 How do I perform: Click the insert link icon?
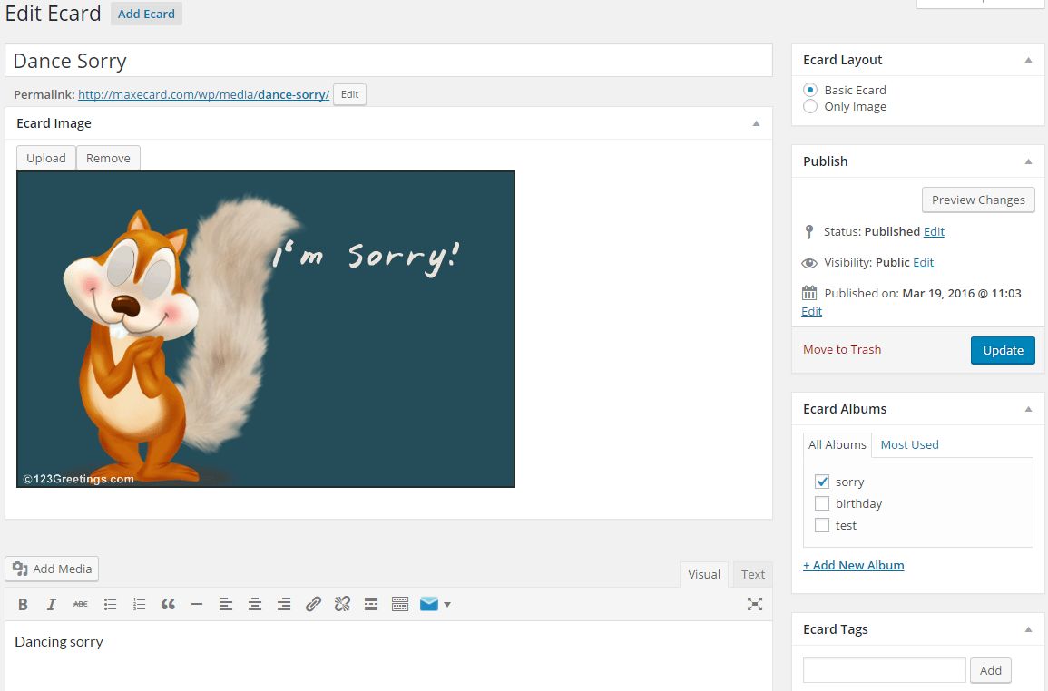313,604
